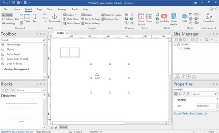
Task: Refresh the Blocks panel
Action: 7,90
